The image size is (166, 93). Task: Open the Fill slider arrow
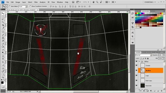point(164,58)
